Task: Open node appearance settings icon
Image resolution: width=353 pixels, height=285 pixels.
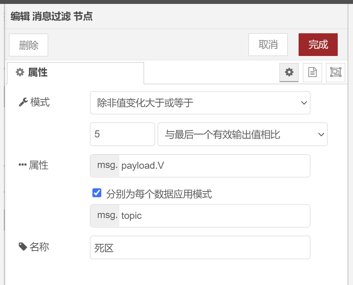Action: click(x=335, y=72)
